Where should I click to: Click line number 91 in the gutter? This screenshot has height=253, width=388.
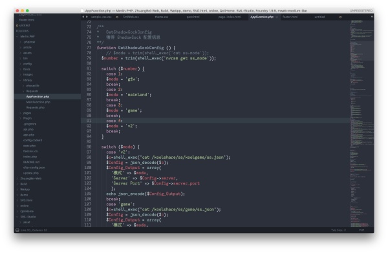coord(89,121)
